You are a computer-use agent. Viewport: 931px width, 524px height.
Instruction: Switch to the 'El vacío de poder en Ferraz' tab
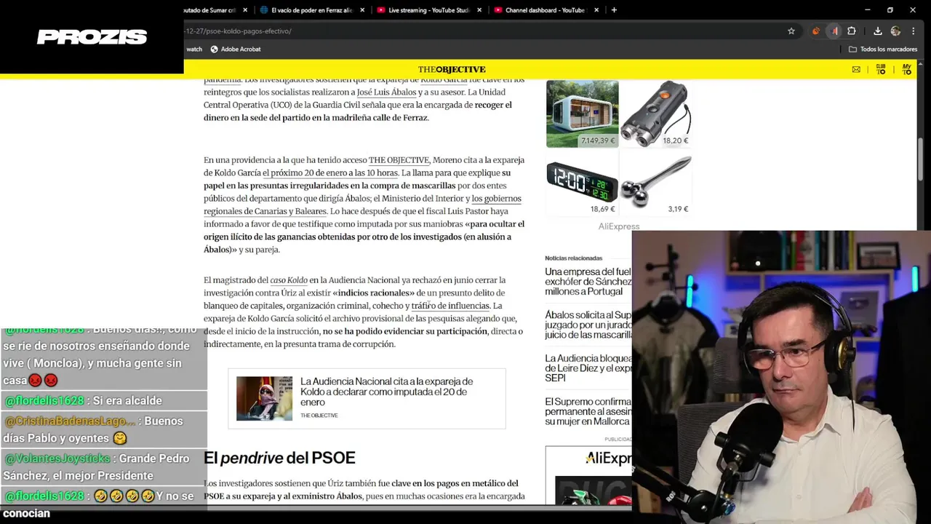311,10
